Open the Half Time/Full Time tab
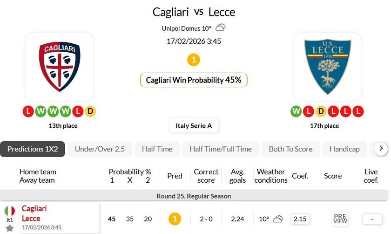Screen dimensions: 391x234 click(221, 149)
